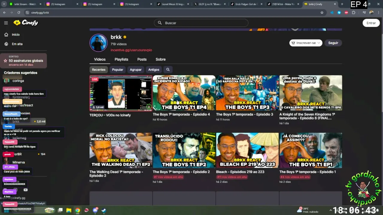
Task: Open The Boys T1 EP3 thumbnail
Action: [x=247, y=93]
